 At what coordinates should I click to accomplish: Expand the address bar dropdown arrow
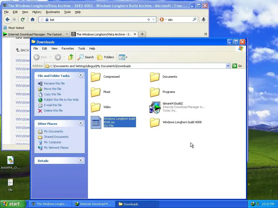pos(228,66)
